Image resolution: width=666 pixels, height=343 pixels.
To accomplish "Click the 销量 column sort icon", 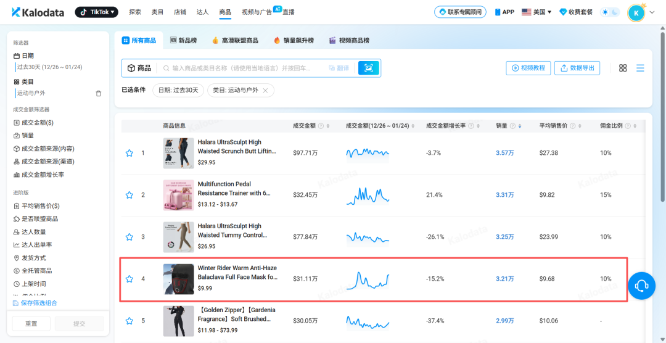I will 519,126.
